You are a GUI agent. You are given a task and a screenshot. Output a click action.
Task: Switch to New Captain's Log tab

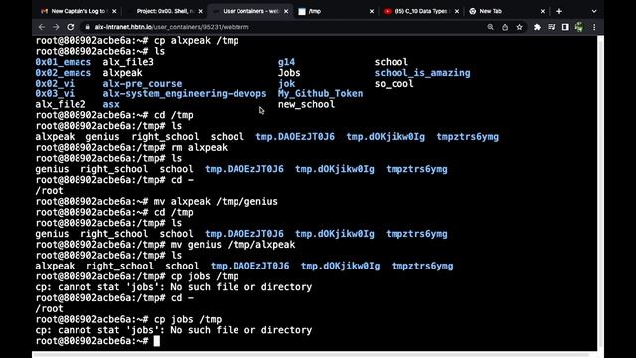click(79, 11)
